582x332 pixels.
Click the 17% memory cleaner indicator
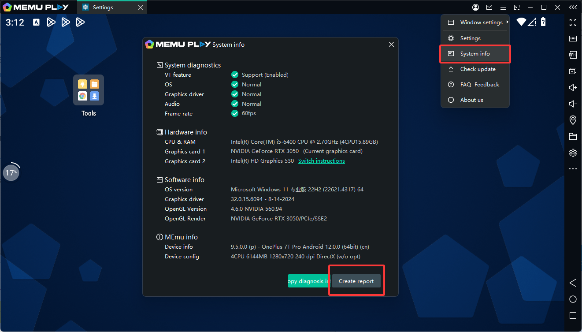(x=11, y=172)
